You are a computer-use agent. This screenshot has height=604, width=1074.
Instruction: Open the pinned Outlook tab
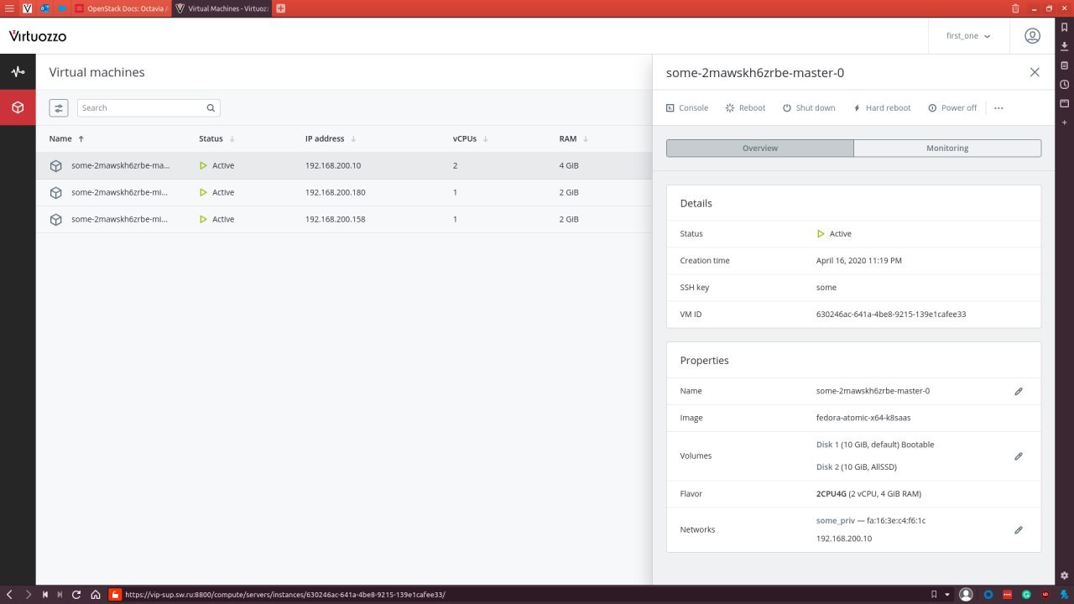44,8
